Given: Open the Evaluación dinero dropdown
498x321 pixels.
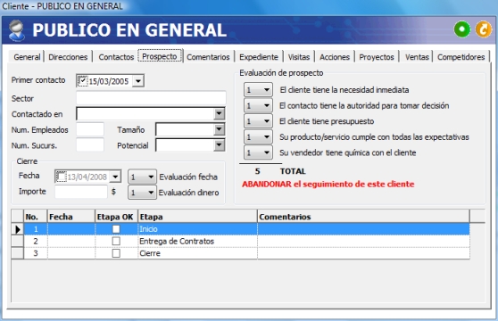Looking at the screenshot, I should point(142,193).
